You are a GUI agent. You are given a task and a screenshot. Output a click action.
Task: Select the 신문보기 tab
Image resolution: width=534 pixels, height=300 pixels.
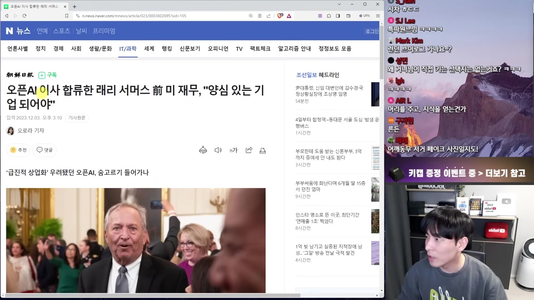[190, 48]
